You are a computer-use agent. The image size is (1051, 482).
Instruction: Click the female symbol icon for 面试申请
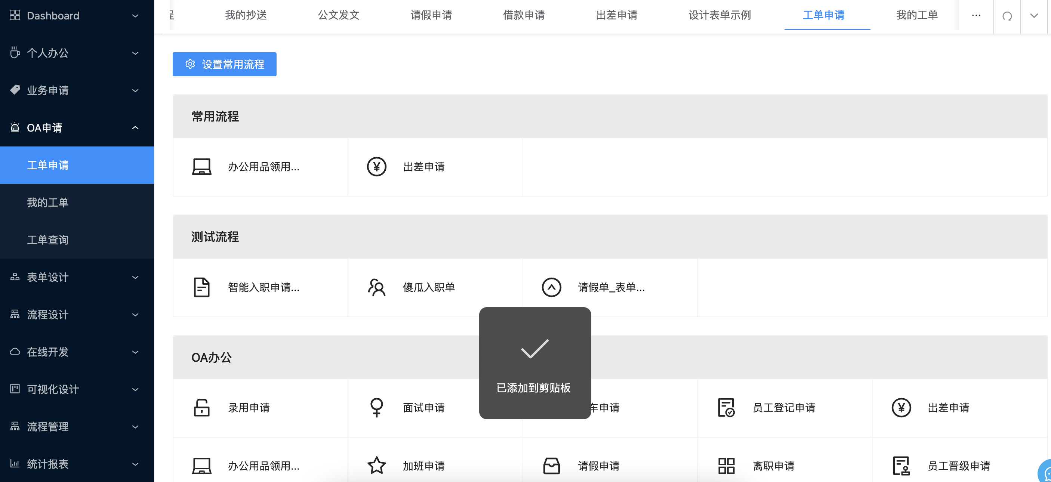[376, 408]
